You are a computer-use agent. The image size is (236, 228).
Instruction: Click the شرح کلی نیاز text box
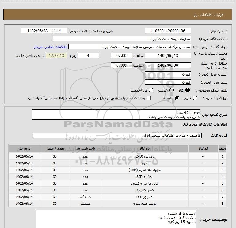(116, 114)
